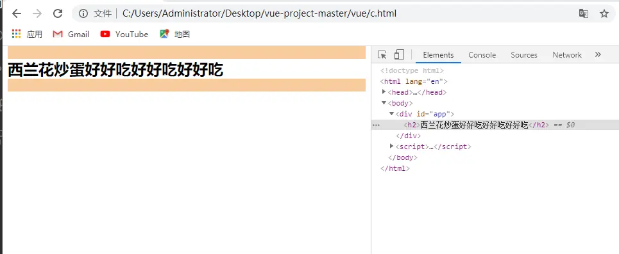Click the translate page icon

point(584,14)
